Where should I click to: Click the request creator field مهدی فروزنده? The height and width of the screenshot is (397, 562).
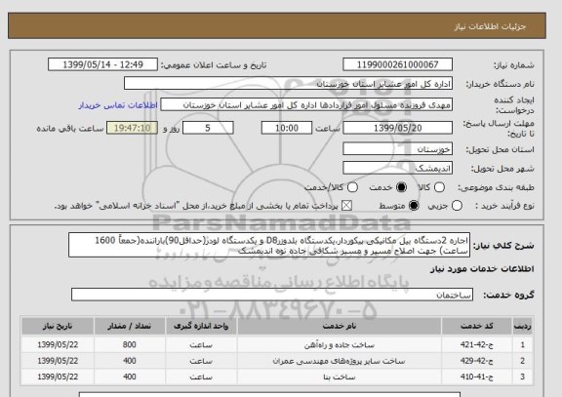(306, 104)
